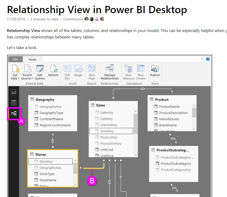Screen dimensions: 227x197
Task: Select RegionCountryName field
Action: point(52,125)
